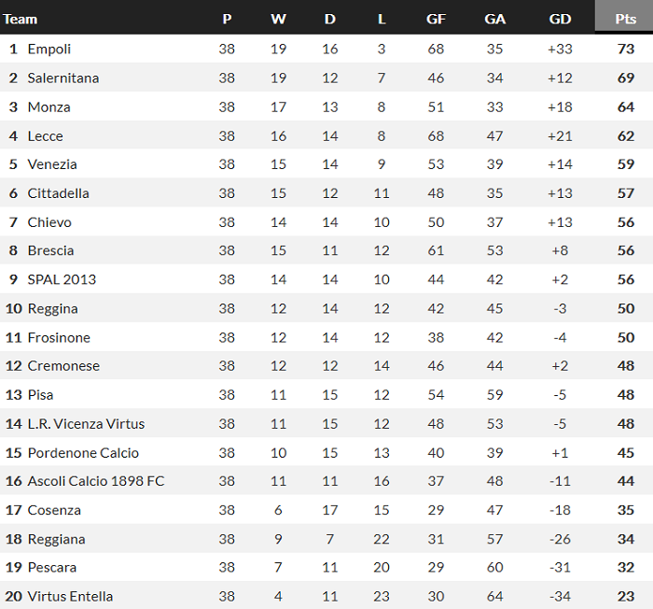Click on L.R. Vicenza Virtus
This screenshot has width=653, height=609.
pyautogui.click(x=87, y=423)
